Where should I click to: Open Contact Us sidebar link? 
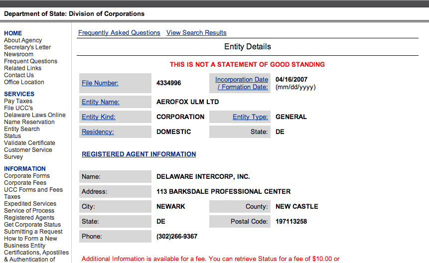click(x=19, y=75)
